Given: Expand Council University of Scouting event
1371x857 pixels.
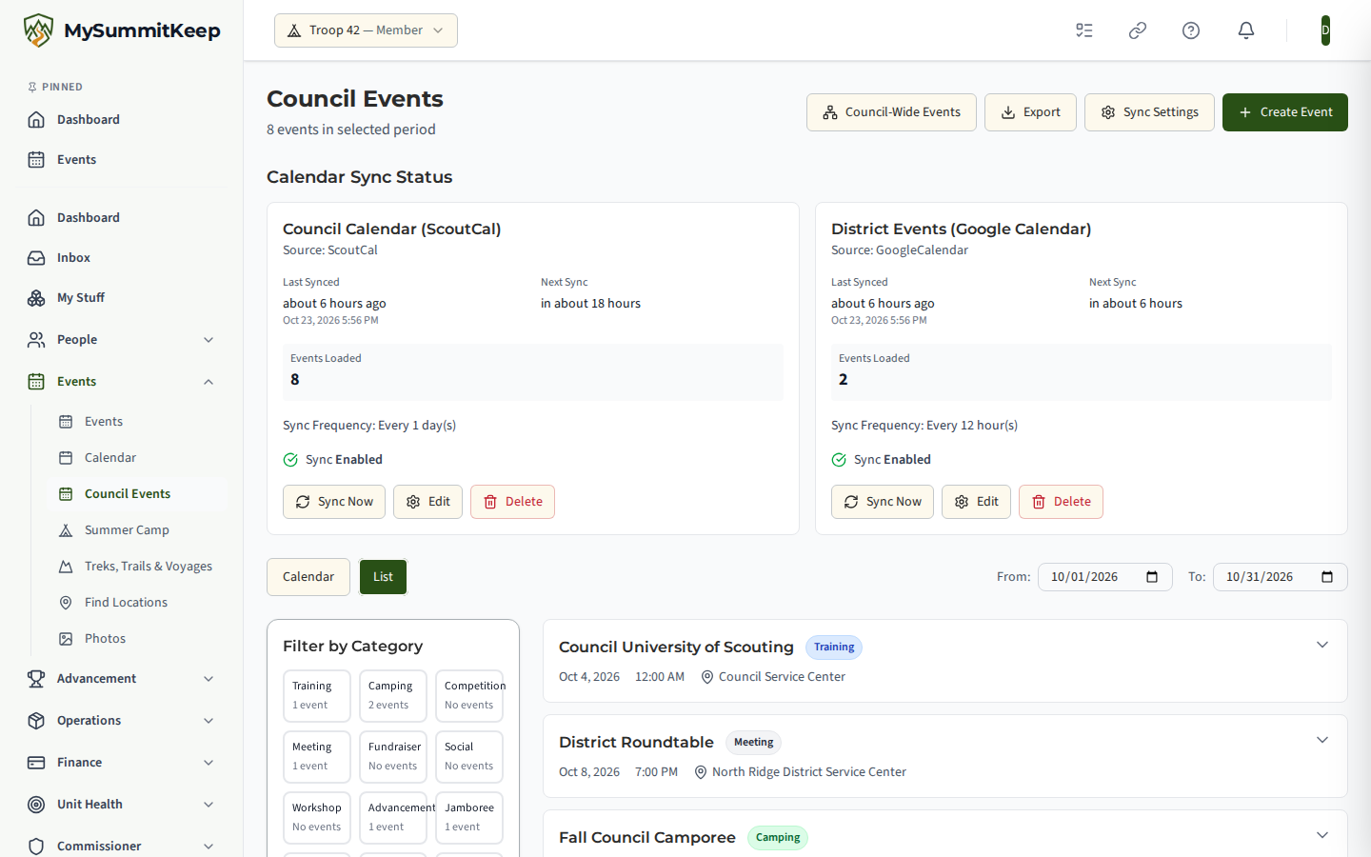Looking at the screenshot, I should coord(1321,645).
